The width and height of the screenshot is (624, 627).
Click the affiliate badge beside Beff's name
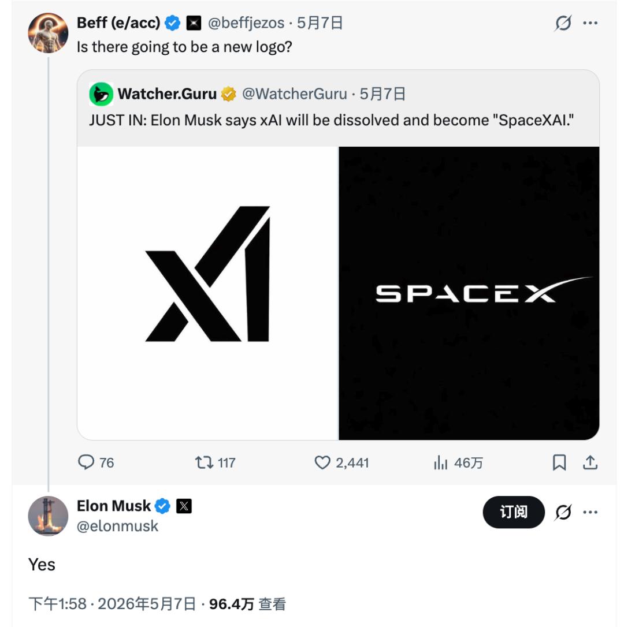tap(194, 23)
